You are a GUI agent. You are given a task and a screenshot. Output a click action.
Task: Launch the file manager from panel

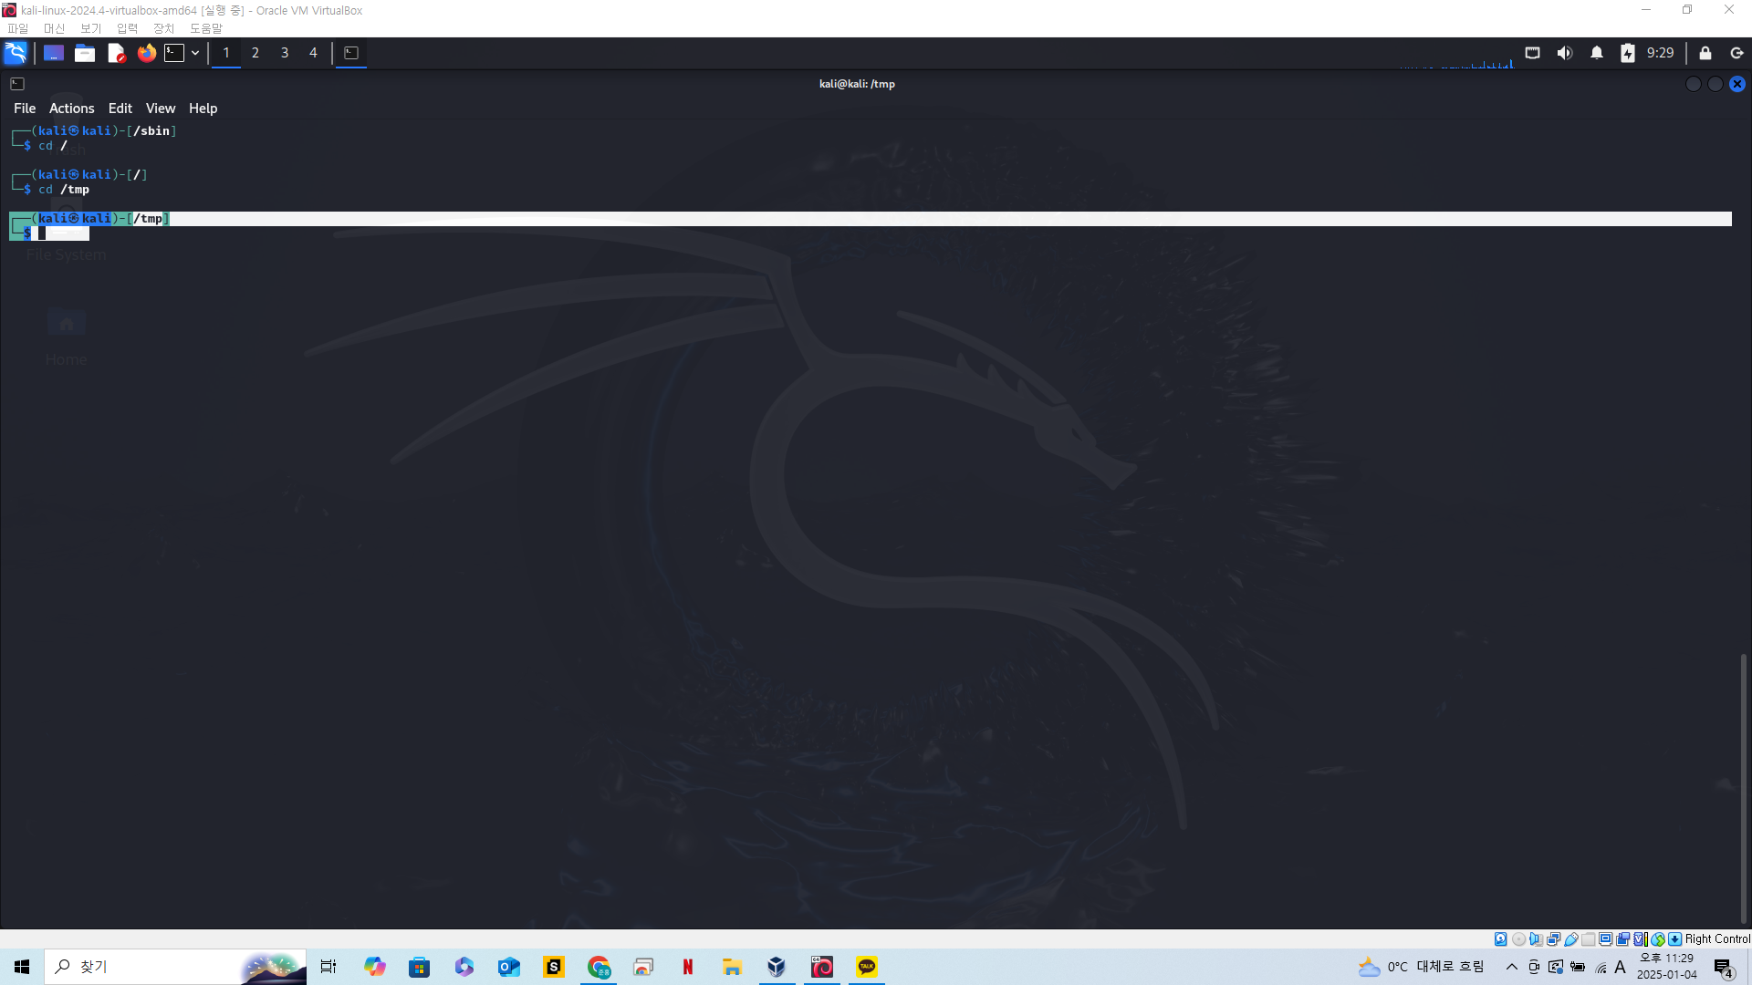85,53
